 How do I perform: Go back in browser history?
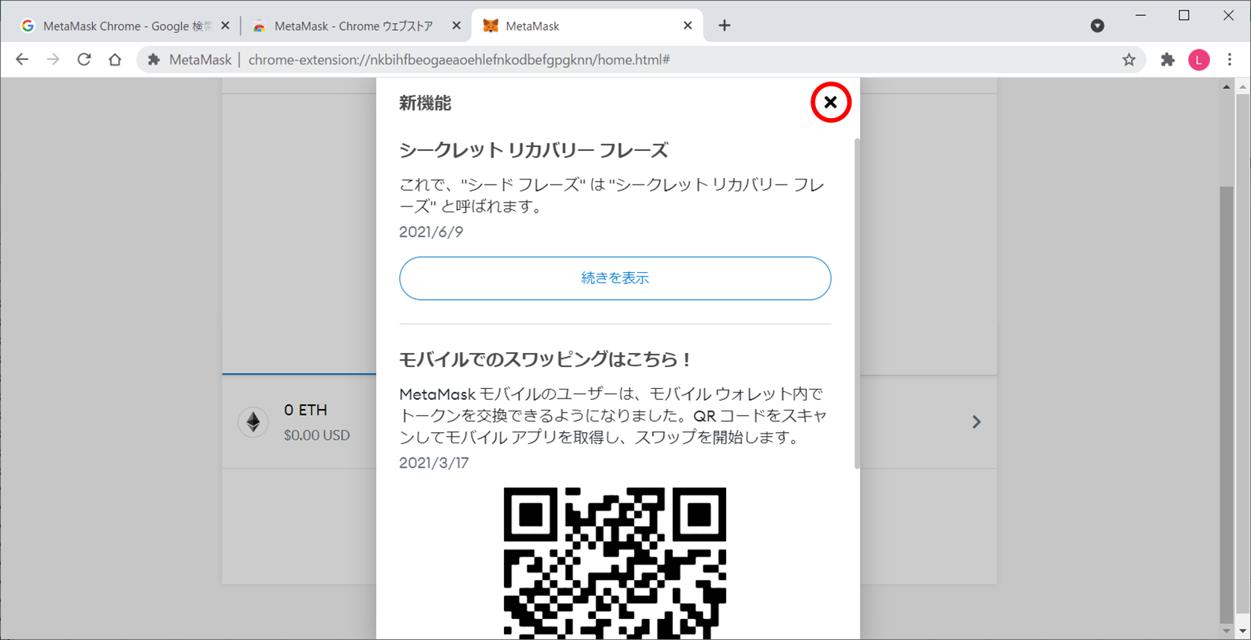tap(22, 60)
